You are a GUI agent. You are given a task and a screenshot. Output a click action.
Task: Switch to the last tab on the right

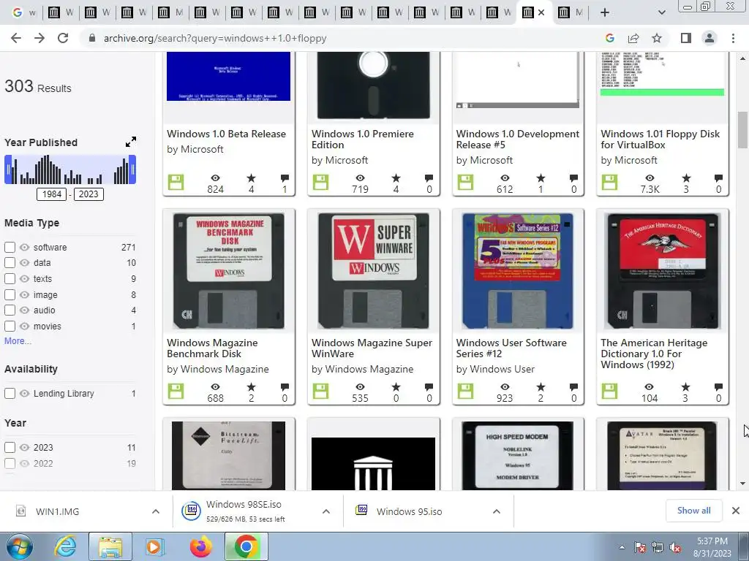point(571,12)
